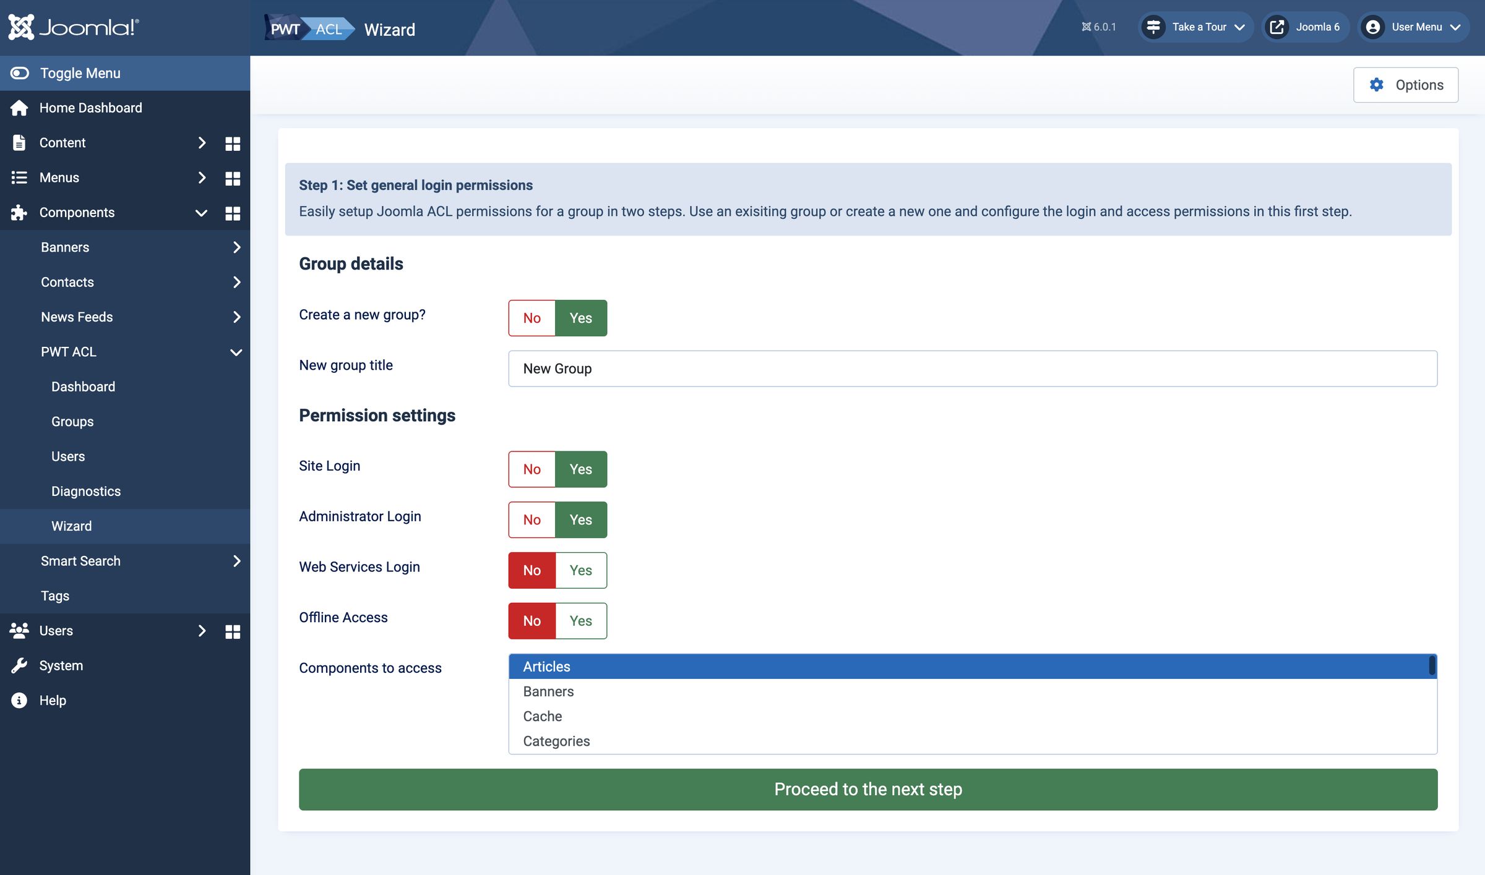Select Categories in Components to access
The image size is (1485, 875).
click(x=968, y=741)
